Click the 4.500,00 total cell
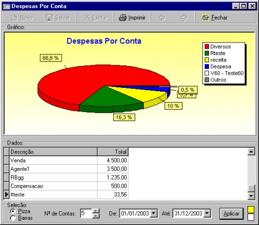259x225 pixels. [x=113, y=160]
